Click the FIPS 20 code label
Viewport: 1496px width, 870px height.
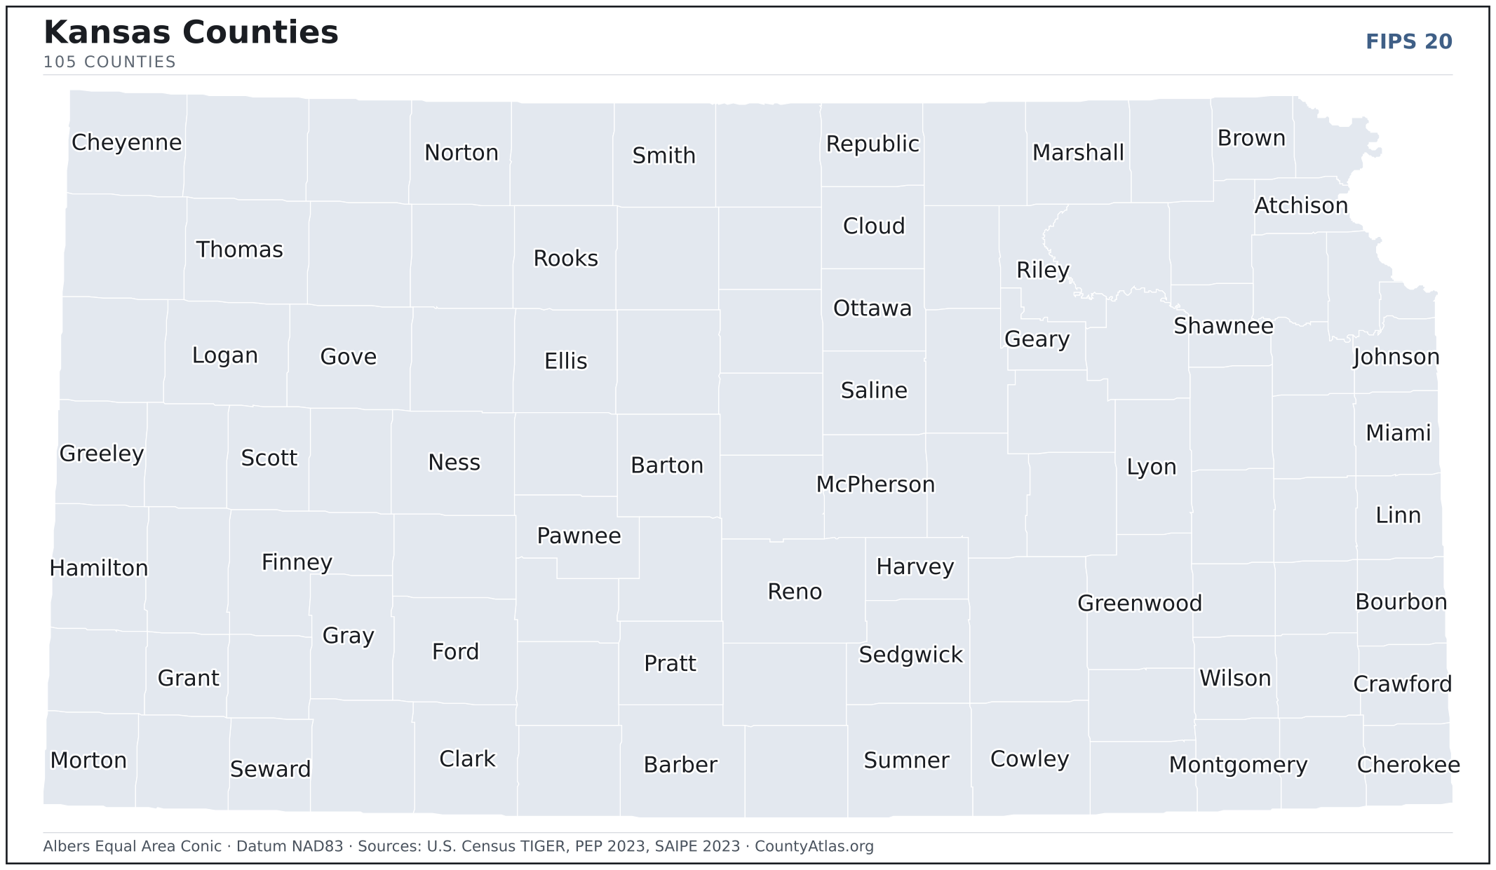coord(1408,42)
